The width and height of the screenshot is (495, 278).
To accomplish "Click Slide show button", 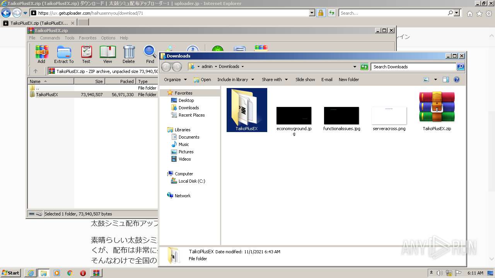I will point(305,80).
